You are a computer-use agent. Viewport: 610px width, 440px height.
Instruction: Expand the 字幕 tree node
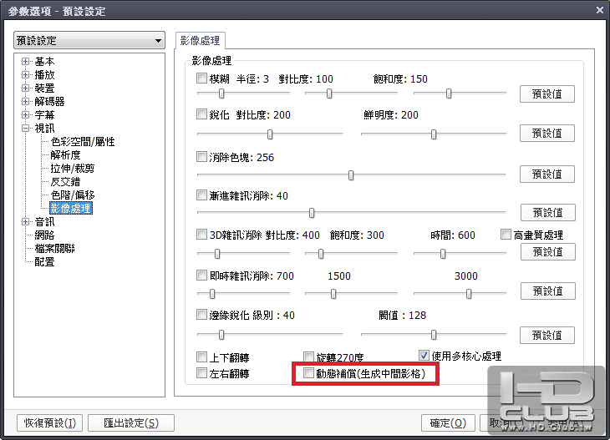(x=25, y=115)
